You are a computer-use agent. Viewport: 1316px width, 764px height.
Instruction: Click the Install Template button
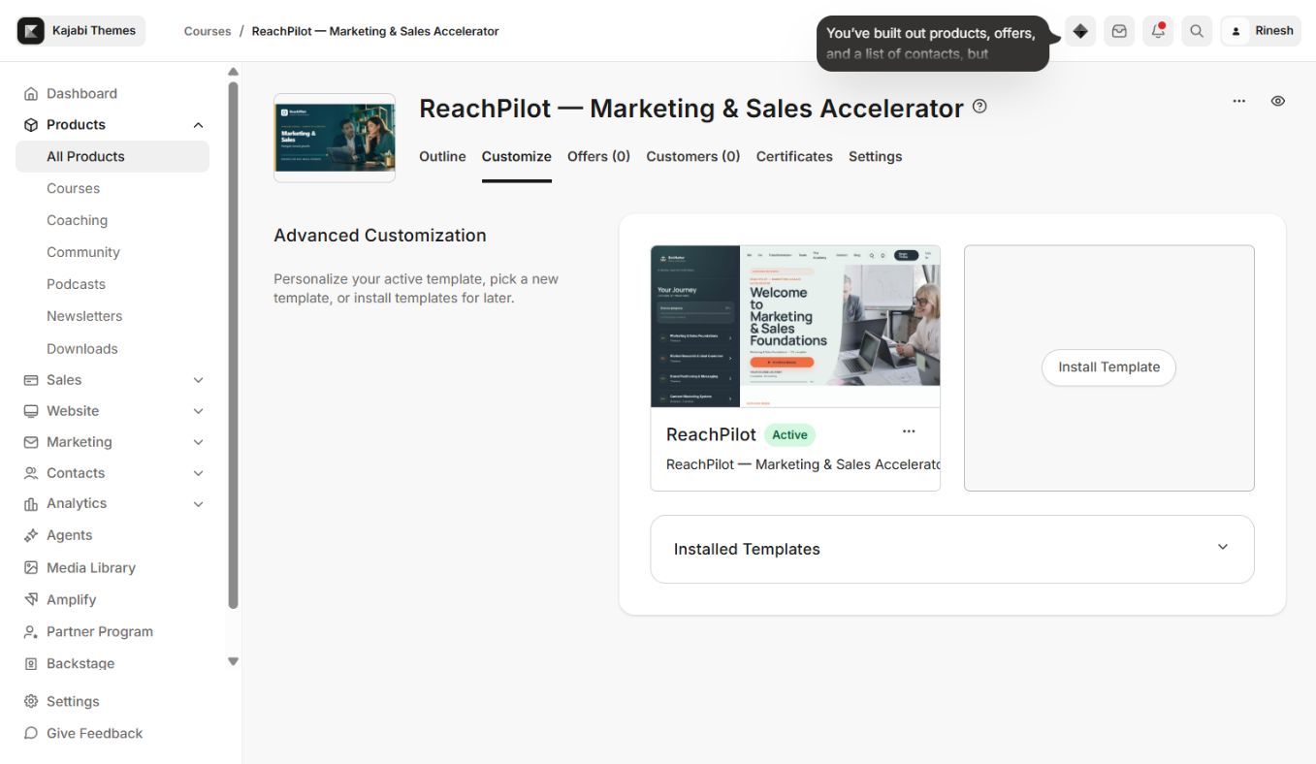pos(1108,367)
